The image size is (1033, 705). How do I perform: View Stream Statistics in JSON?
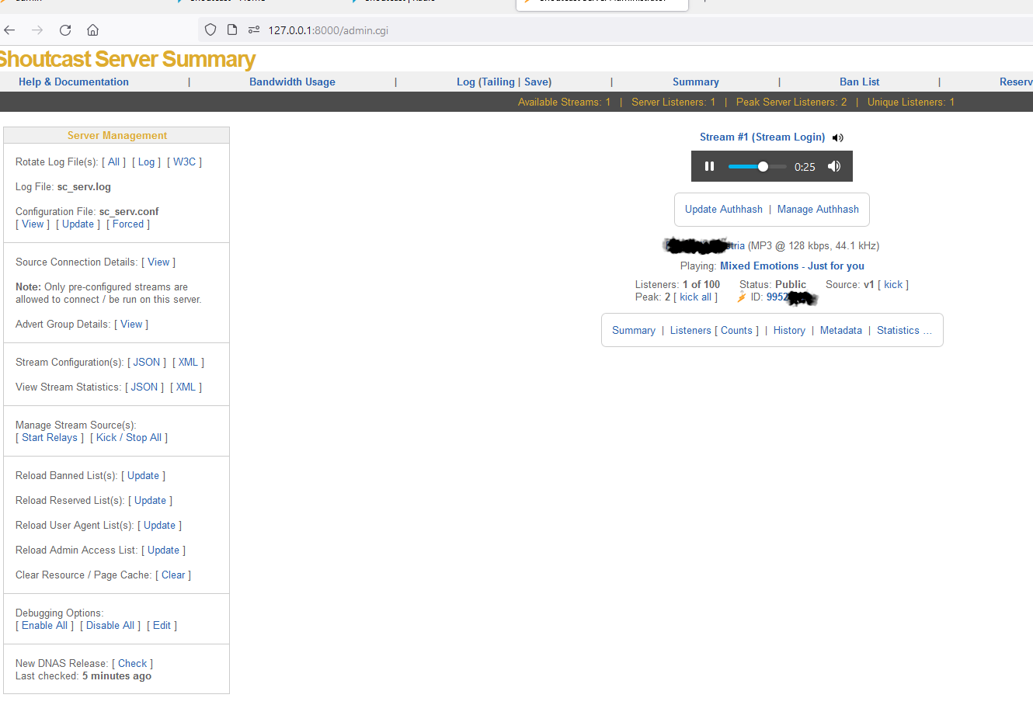(x=144, y=387)
